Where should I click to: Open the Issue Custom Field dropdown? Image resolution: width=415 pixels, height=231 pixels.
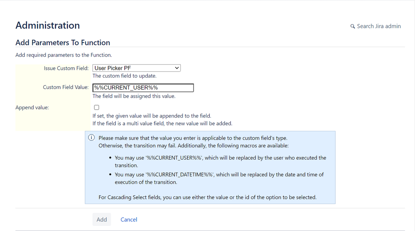(137, 68)
